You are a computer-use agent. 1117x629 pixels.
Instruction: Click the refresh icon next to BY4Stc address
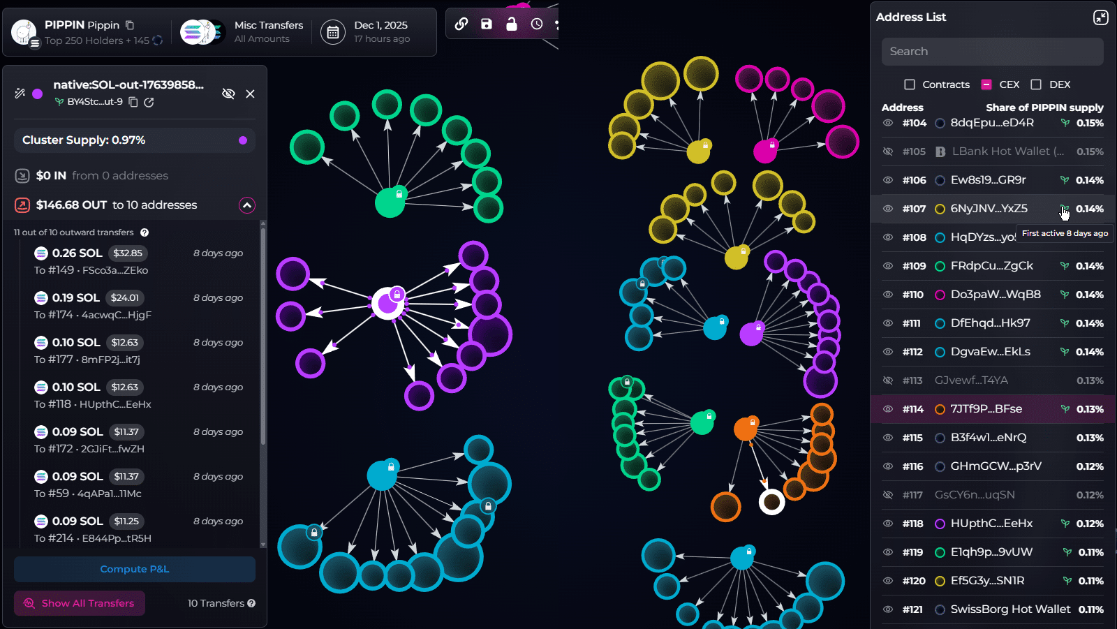click(149, 102)
